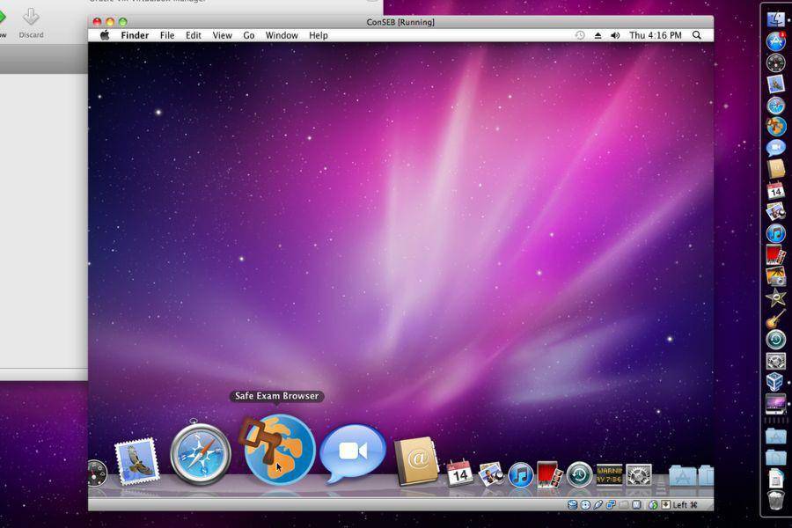Open Photo Booth in the host dock
The height and width of the screenshot is (528, 792).
pos(776,254)
